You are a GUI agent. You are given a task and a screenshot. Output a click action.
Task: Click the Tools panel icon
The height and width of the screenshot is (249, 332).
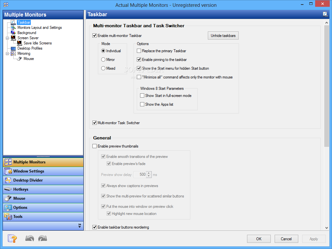click(x=8, y=217)
